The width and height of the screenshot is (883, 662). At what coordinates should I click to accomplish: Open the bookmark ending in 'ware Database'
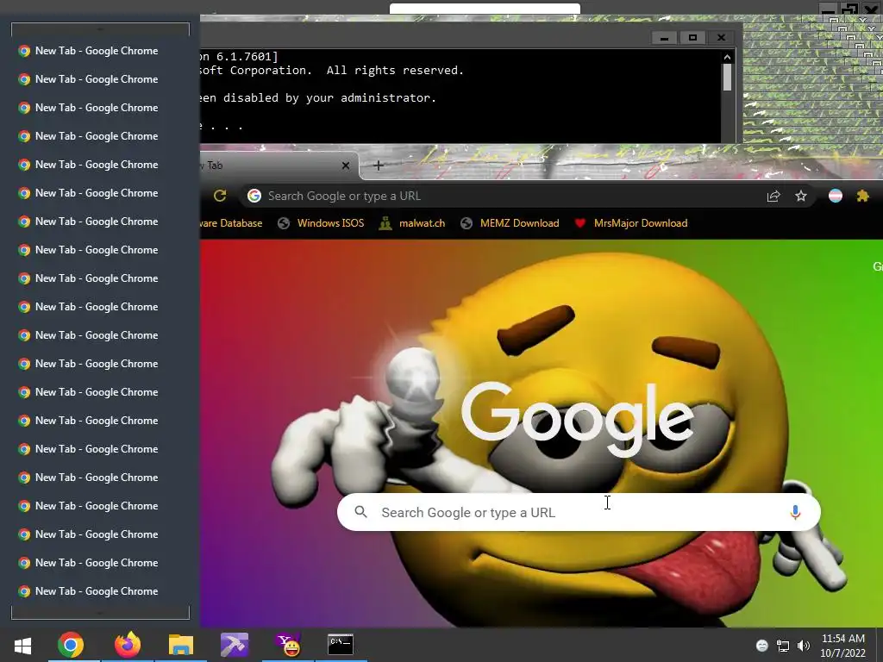(x=231, y=223)
